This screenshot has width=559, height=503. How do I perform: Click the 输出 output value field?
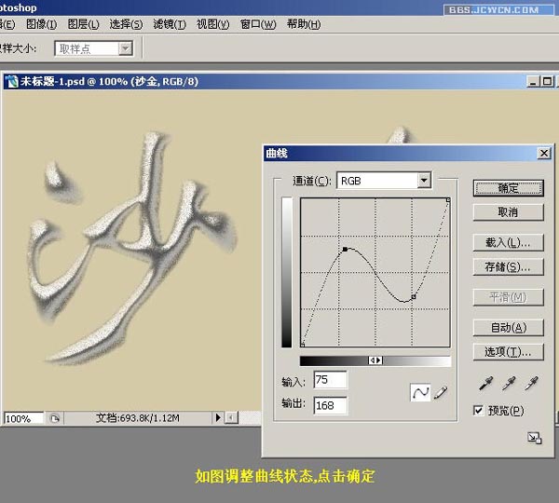tap(330, 405)
